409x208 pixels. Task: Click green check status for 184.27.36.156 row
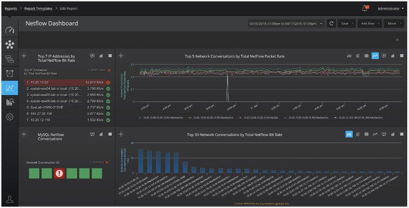(x=108, y=113)
